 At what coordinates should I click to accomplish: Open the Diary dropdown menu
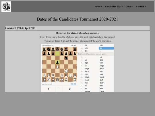129,7
